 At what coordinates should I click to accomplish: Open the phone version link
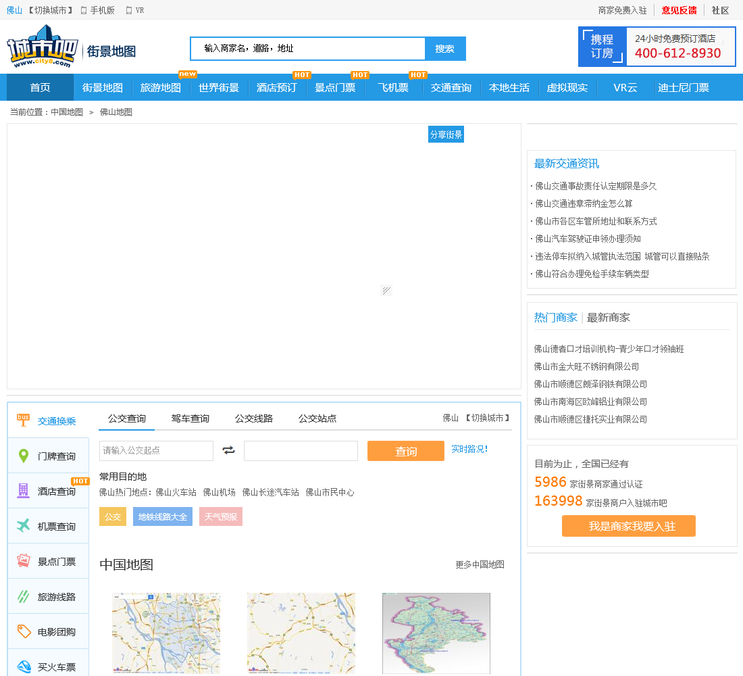pyautogui.click(x=98, y=10)
